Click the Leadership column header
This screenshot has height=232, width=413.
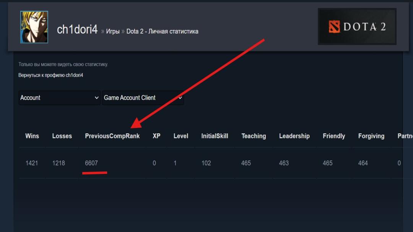coord(294,136)
